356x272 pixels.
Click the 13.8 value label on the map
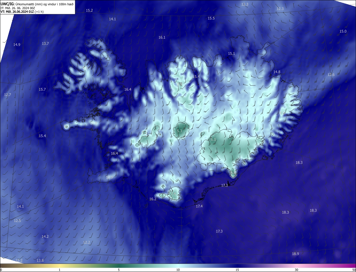tap(40, 260)
